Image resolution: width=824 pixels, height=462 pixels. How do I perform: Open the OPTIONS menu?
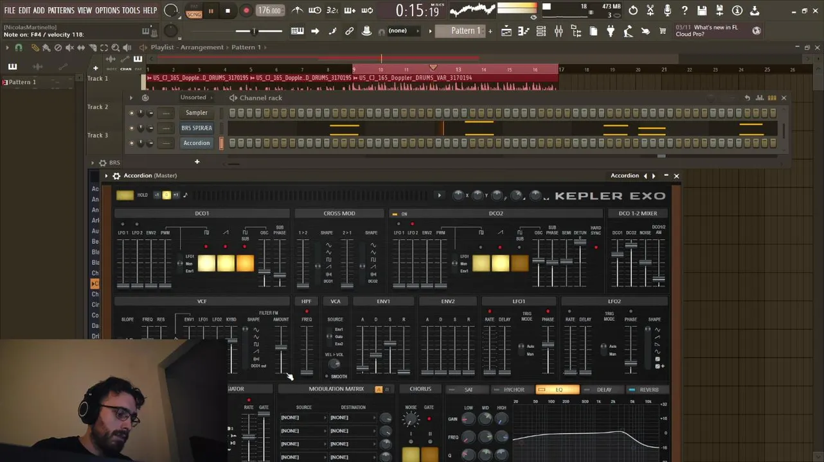(107, 10)
